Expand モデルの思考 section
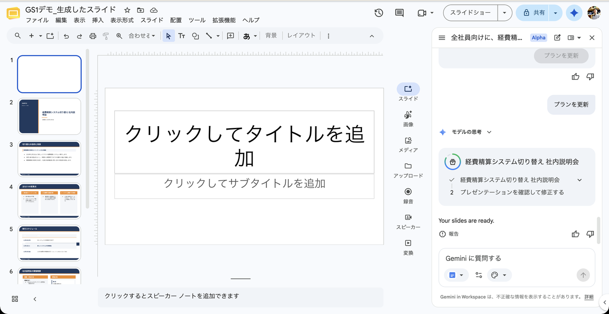 [x=489, y=132]
